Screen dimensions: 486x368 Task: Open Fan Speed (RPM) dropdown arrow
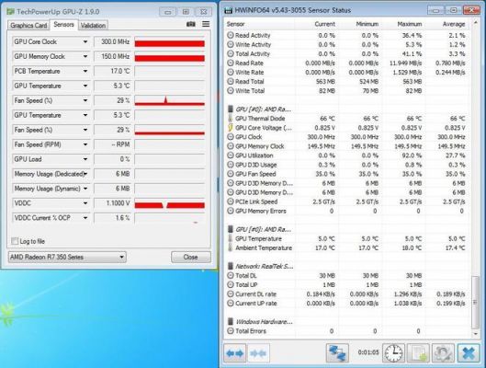click(85, 144)
